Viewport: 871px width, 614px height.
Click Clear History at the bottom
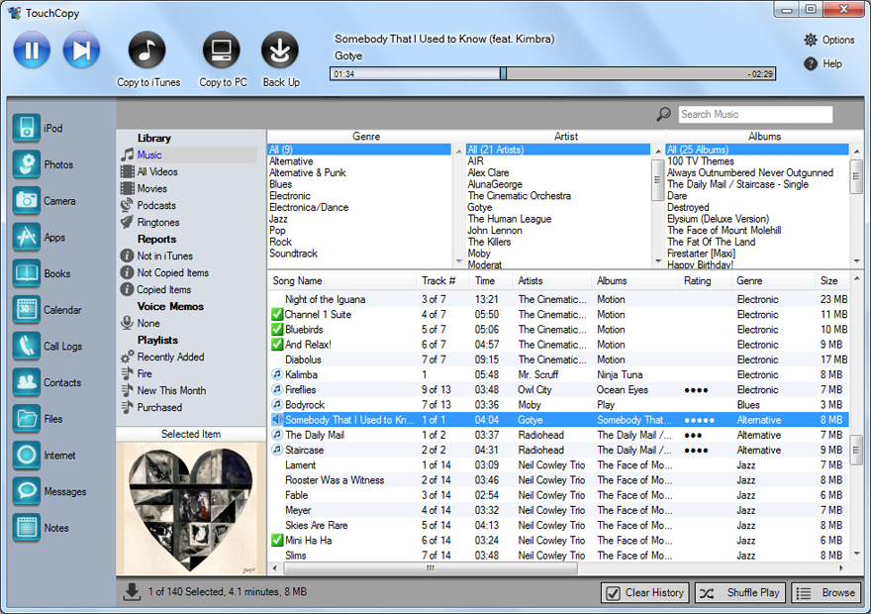[x=645, y=592]
